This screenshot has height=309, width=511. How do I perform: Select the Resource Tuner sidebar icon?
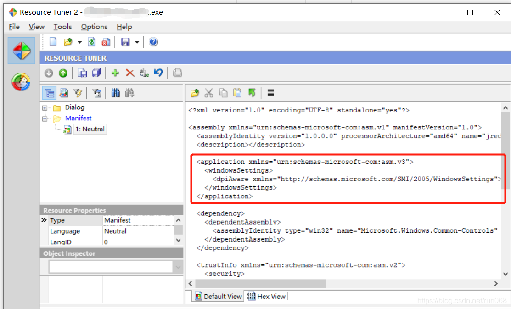[x=22, y=51]
